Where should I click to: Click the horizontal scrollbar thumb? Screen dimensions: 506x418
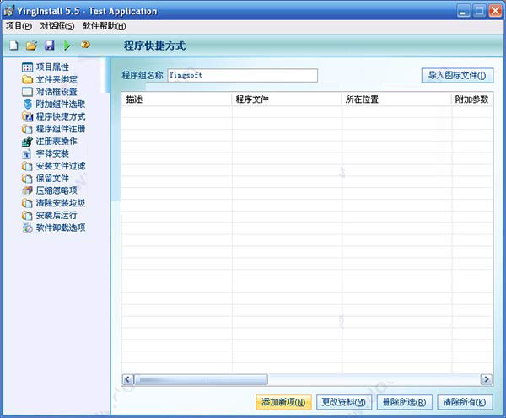[201, 379]
